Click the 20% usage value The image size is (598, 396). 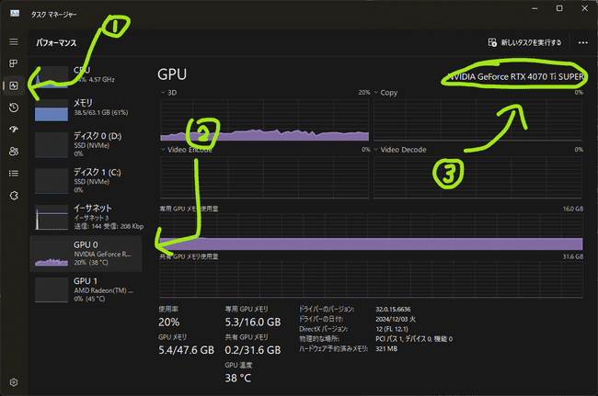pyautogui.click(x=169, y=322)
